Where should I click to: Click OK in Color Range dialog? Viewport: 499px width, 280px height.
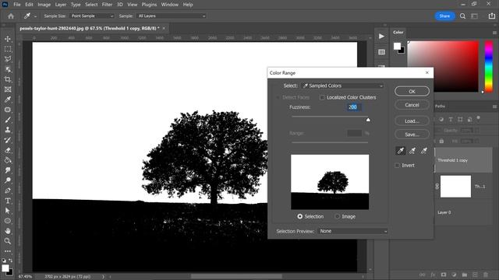[x=412, y=92]
